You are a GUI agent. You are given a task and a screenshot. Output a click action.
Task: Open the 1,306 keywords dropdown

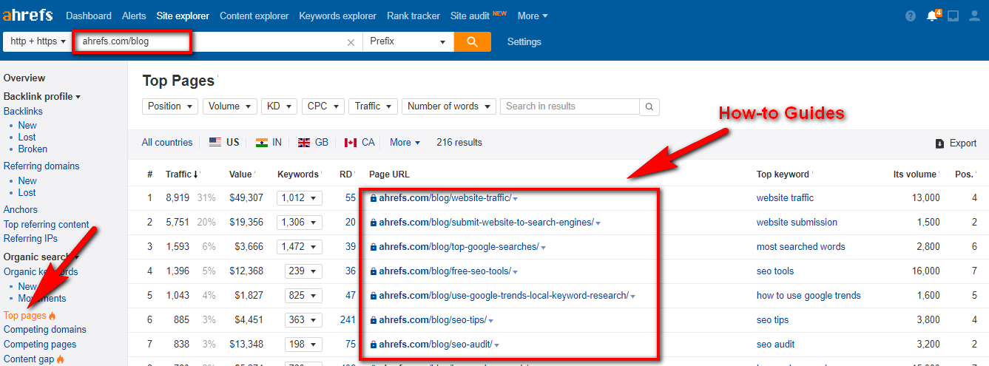300,223
